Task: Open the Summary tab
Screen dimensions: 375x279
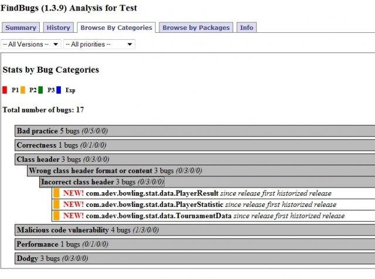Action: click(21, 28)
